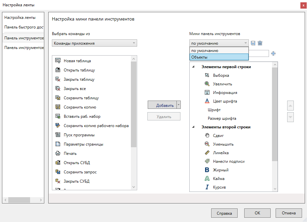Select the Печать printer icon
The image size is (307, 222).
[x=58, y=154]
